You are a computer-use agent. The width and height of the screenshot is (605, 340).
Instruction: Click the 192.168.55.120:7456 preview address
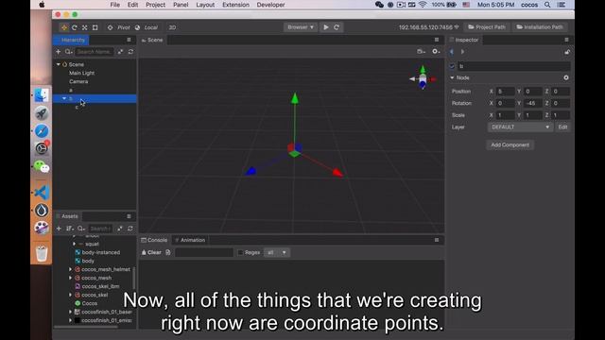pos(428,27)
